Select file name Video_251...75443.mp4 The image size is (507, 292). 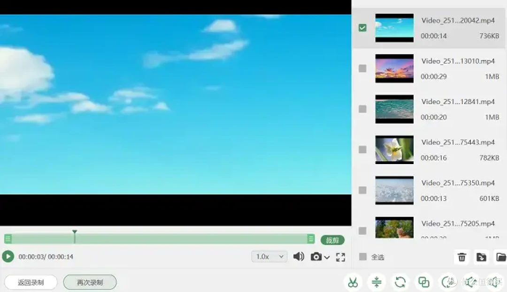[458, 142]
